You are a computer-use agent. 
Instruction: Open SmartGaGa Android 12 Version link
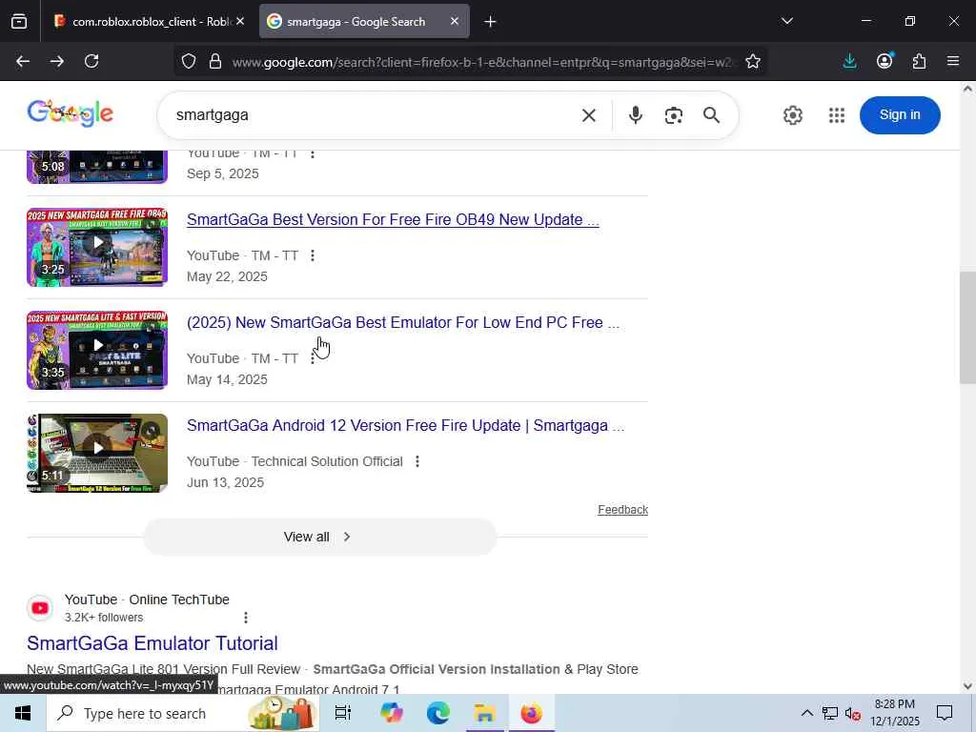(x=405, y=426)
